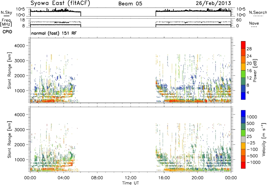The image size is (267, 185).
Task: Click the date '26/Feb/2013'
Action: point(213,3)
